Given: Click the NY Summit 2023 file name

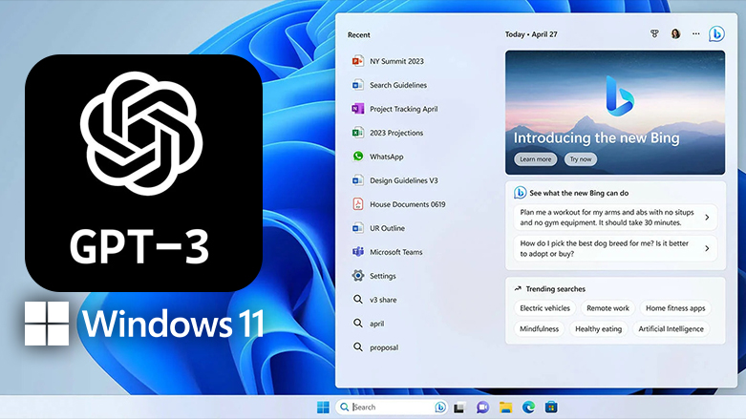Looking at the screenshot, I should (396, 61).
